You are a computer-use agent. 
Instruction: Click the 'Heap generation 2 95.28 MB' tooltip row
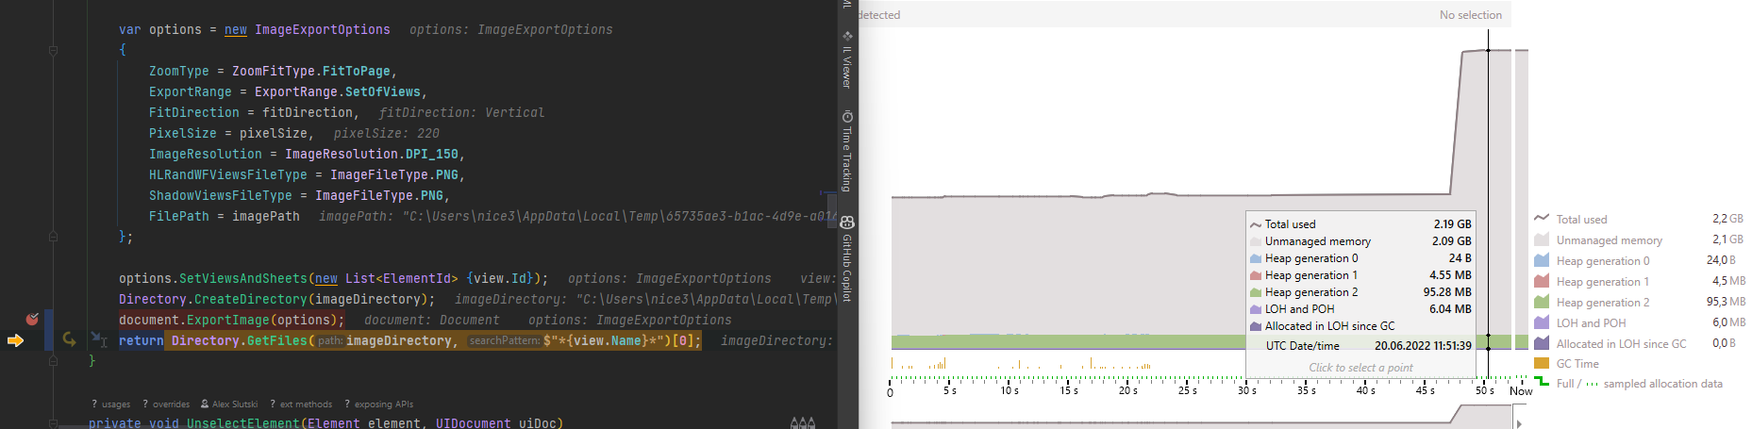1360,292
